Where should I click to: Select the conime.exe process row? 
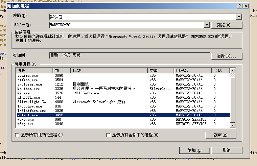pyautogui.click(x=123, y=75)
